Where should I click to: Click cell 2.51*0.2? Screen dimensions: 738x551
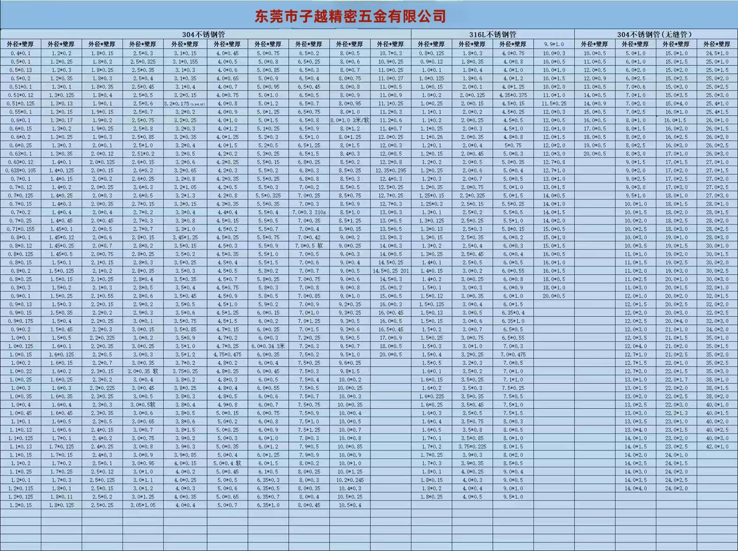(143, 154)
